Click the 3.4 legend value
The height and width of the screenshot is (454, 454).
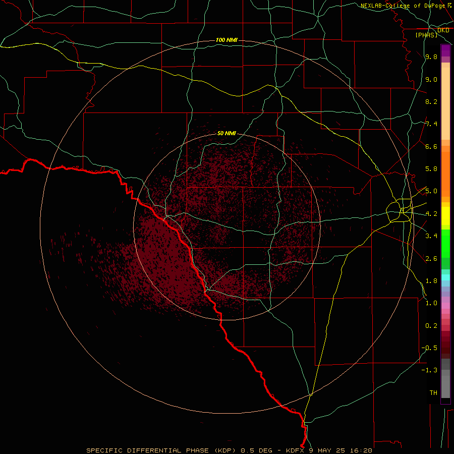431,236
